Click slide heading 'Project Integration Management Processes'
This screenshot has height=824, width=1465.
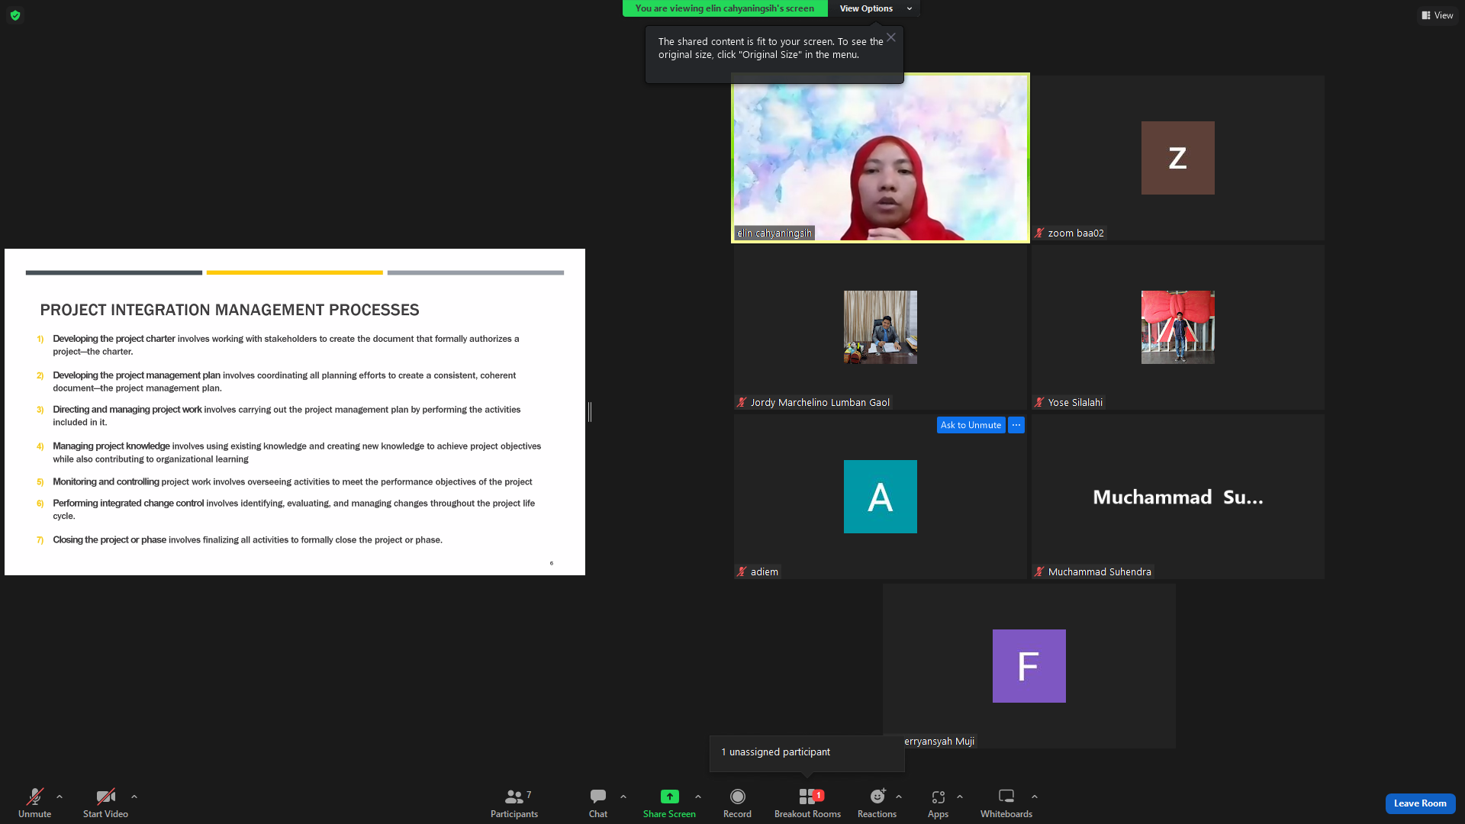(230, 310)
